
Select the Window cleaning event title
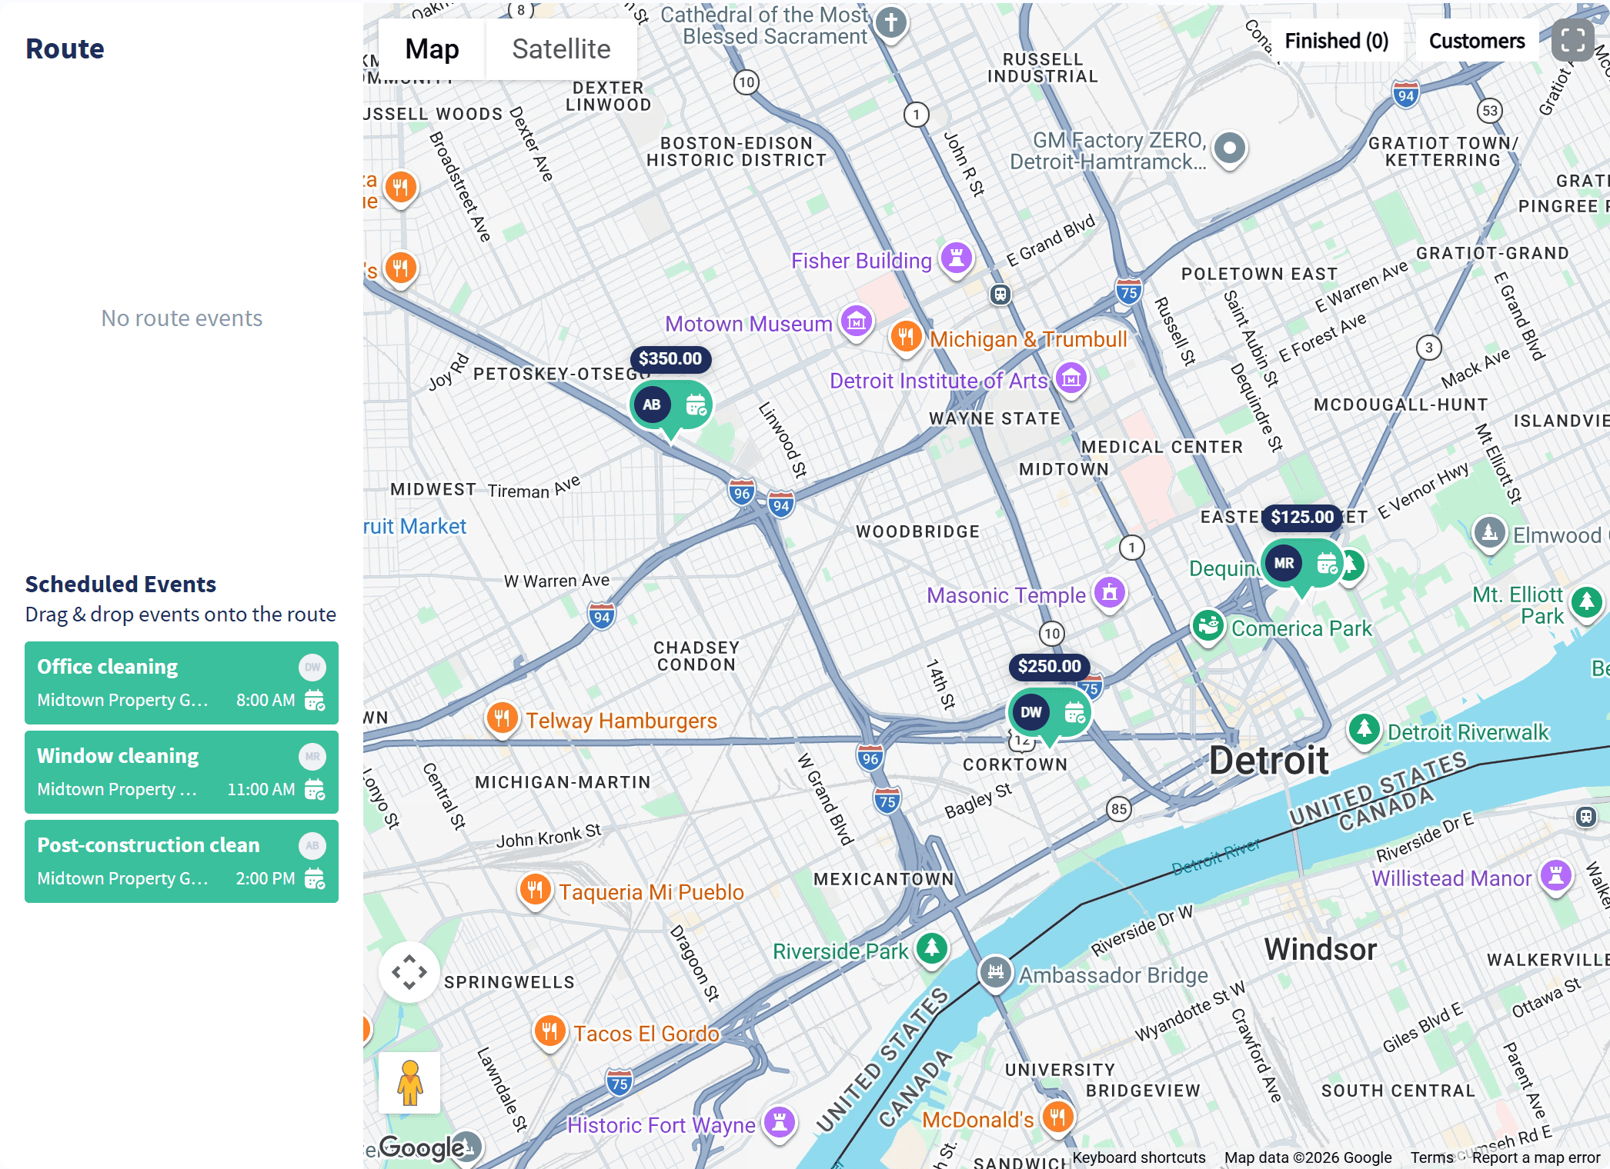(118, 756)
